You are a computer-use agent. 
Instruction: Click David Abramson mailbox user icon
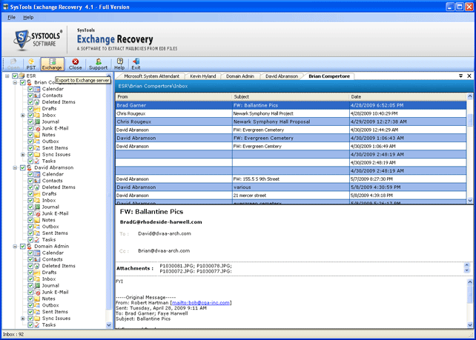click(x=29, y=167)
